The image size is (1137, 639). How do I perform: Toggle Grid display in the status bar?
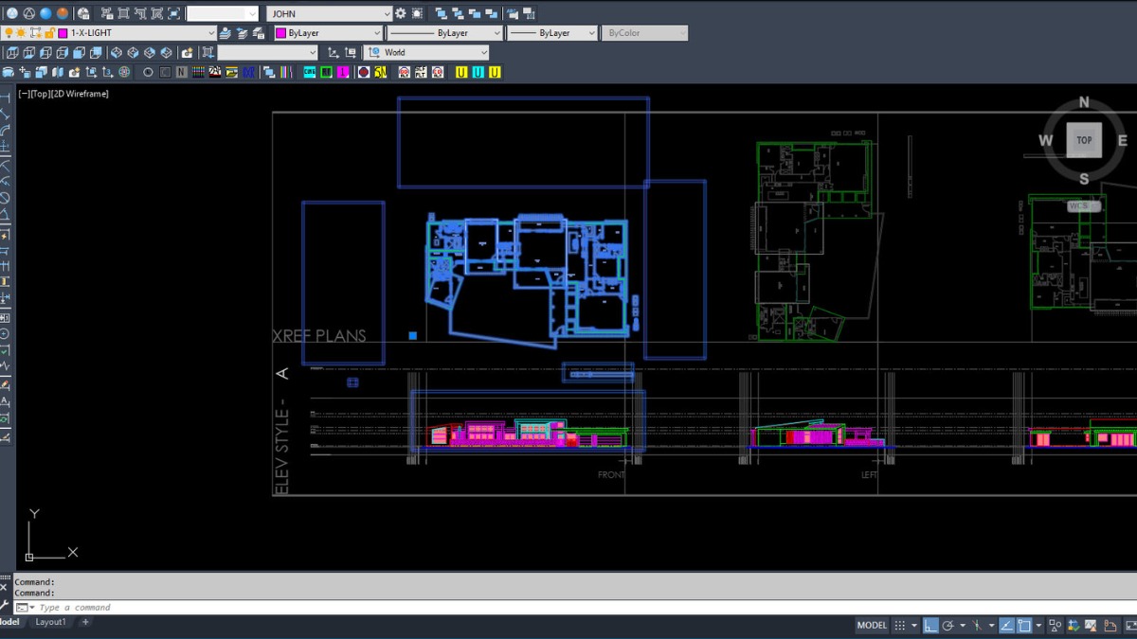click(900, 625)
